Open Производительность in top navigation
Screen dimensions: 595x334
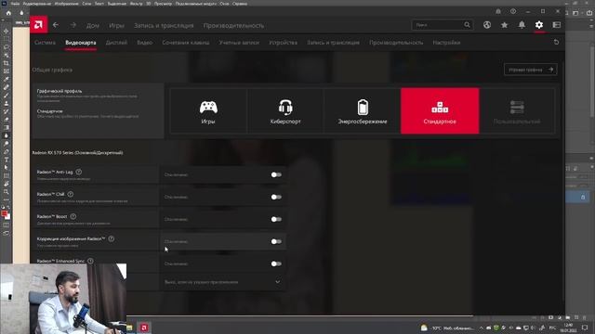click(x=233, y=25)
